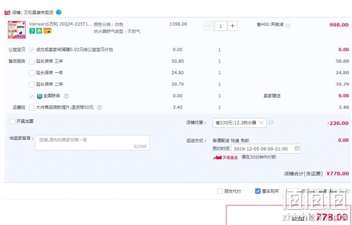Click the help icon after 退货赔50元

99,108
